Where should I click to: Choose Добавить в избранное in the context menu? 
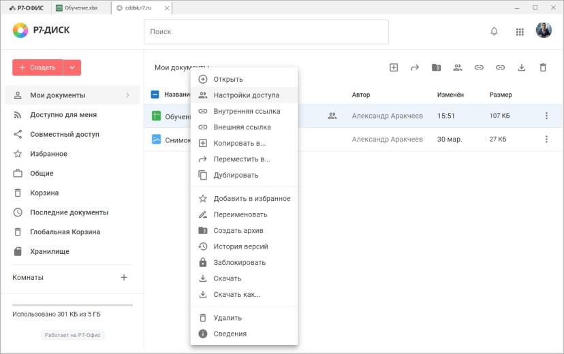click(245, 198)
